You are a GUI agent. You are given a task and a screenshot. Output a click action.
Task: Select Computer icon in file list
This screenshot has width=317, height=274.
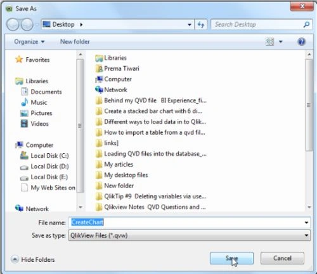click(99, 79)
